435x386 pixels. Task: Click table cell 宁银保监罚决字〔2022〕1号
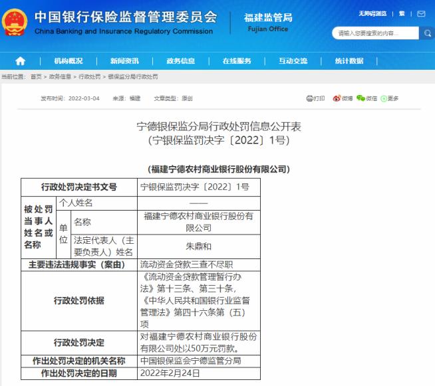199,187
